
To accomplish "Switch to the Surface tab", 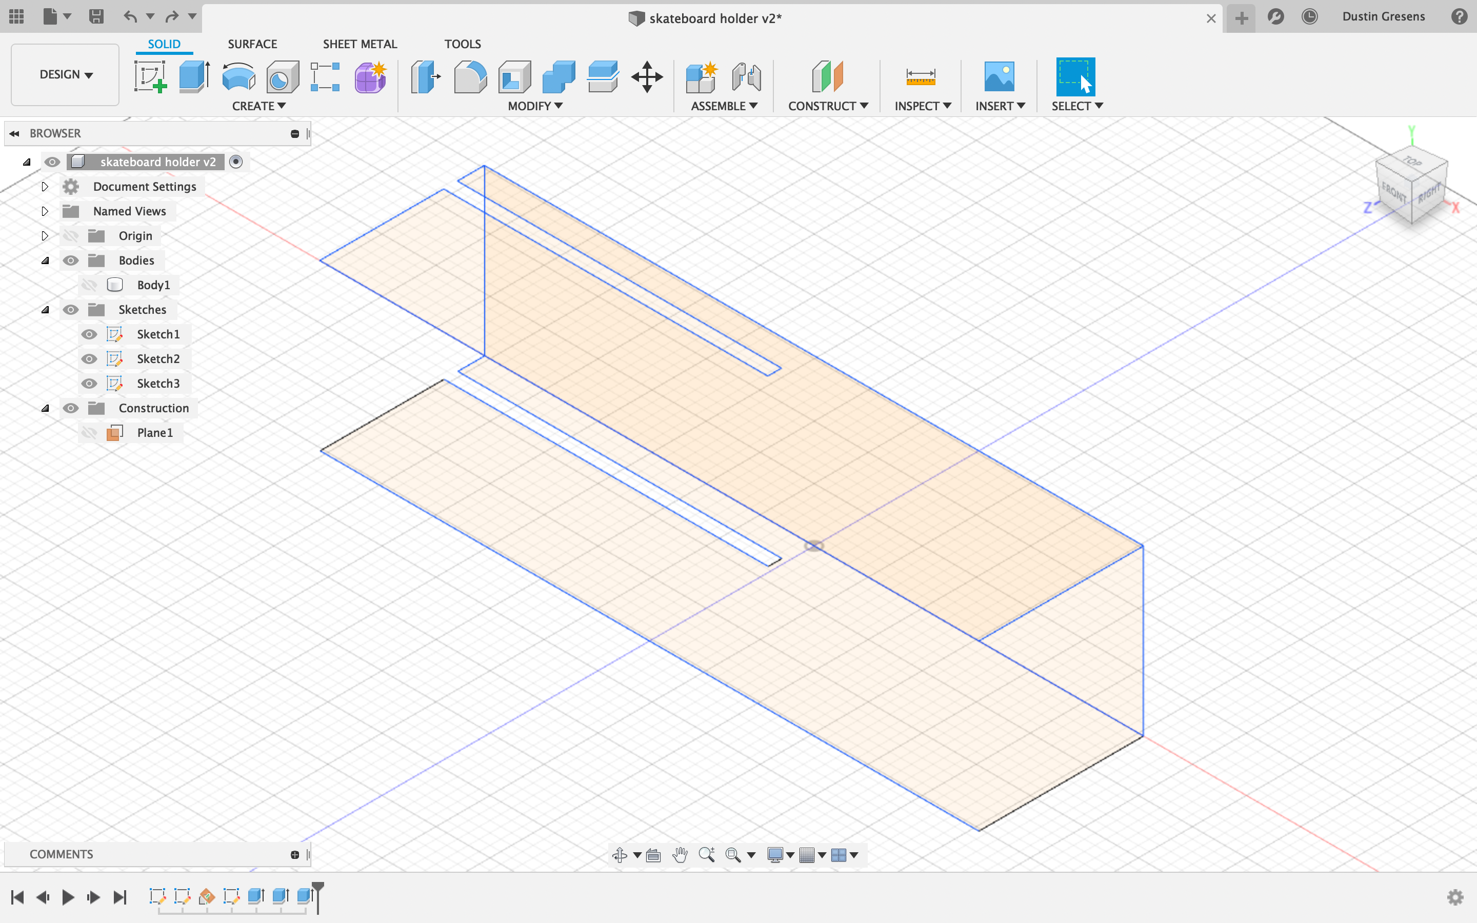I will (252, 44).
